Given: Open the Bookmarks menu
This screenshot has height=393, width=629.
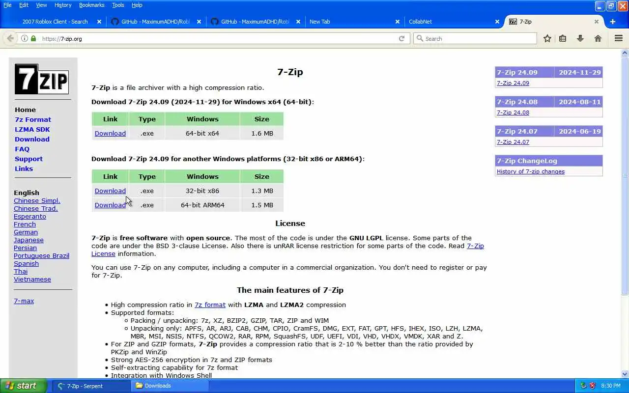Looking at the screenshot, I should click(91, 5).
